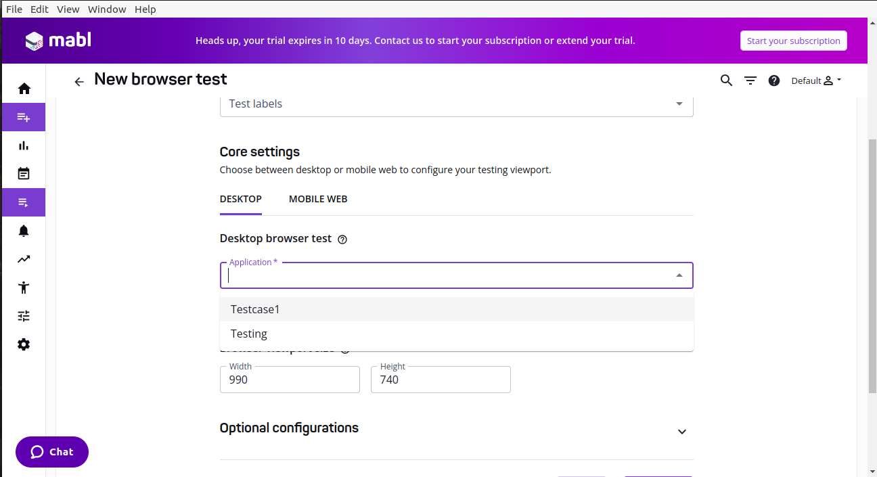Click the help question mark icon in header
877x477 pixels.
[x=774, y=81]
